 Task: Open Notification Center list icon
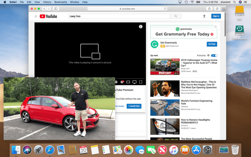click(x=245, y=2)
